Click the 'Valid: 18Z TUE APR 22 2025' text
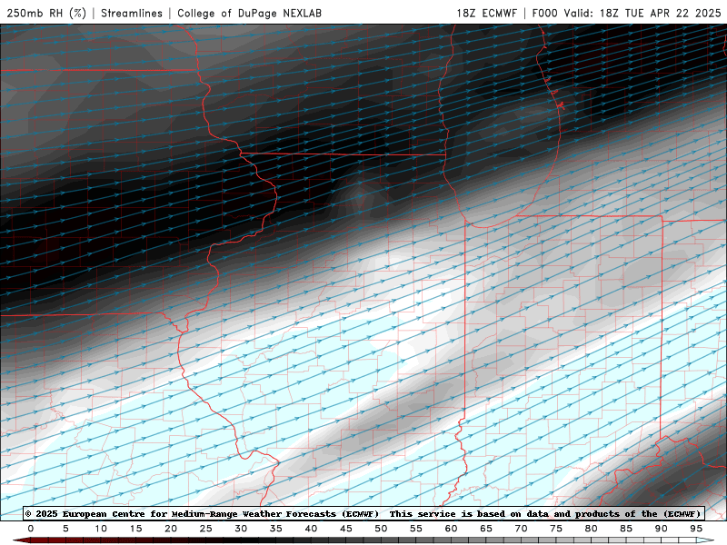This screenshot has width=727, height=545. point(642,13)
